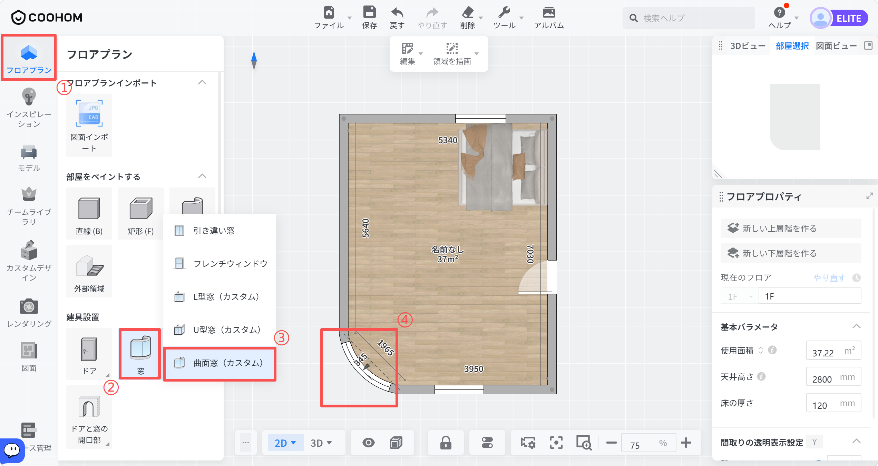Click the view settings gear icon
This screenshot has width=878, height=466.
528,443
